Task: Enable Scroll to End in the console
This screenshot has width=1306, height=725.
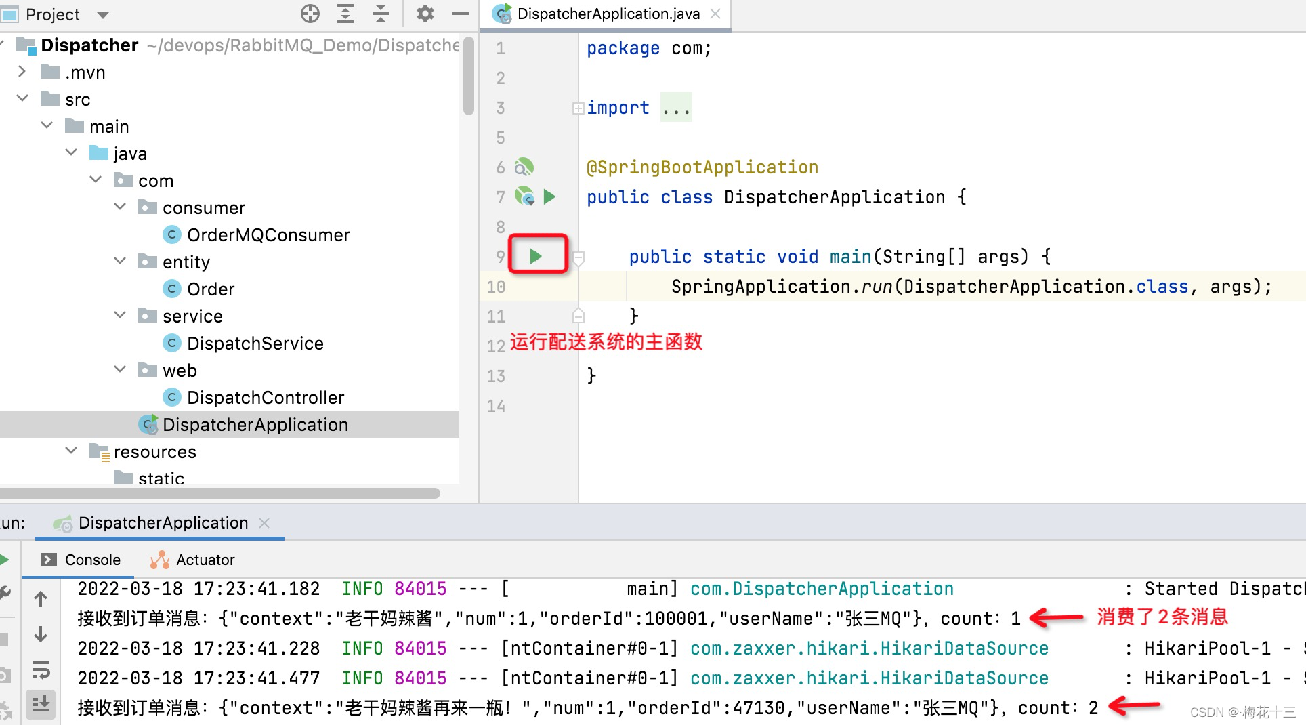Action: point(41,705)
